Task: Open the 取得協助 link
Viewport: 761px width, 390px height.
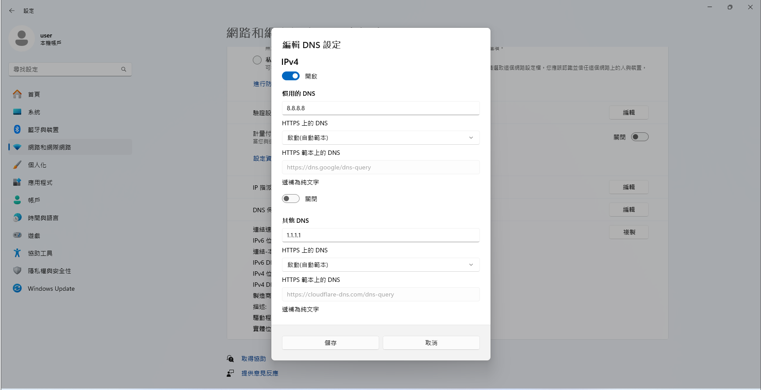Action: (254, 359)
